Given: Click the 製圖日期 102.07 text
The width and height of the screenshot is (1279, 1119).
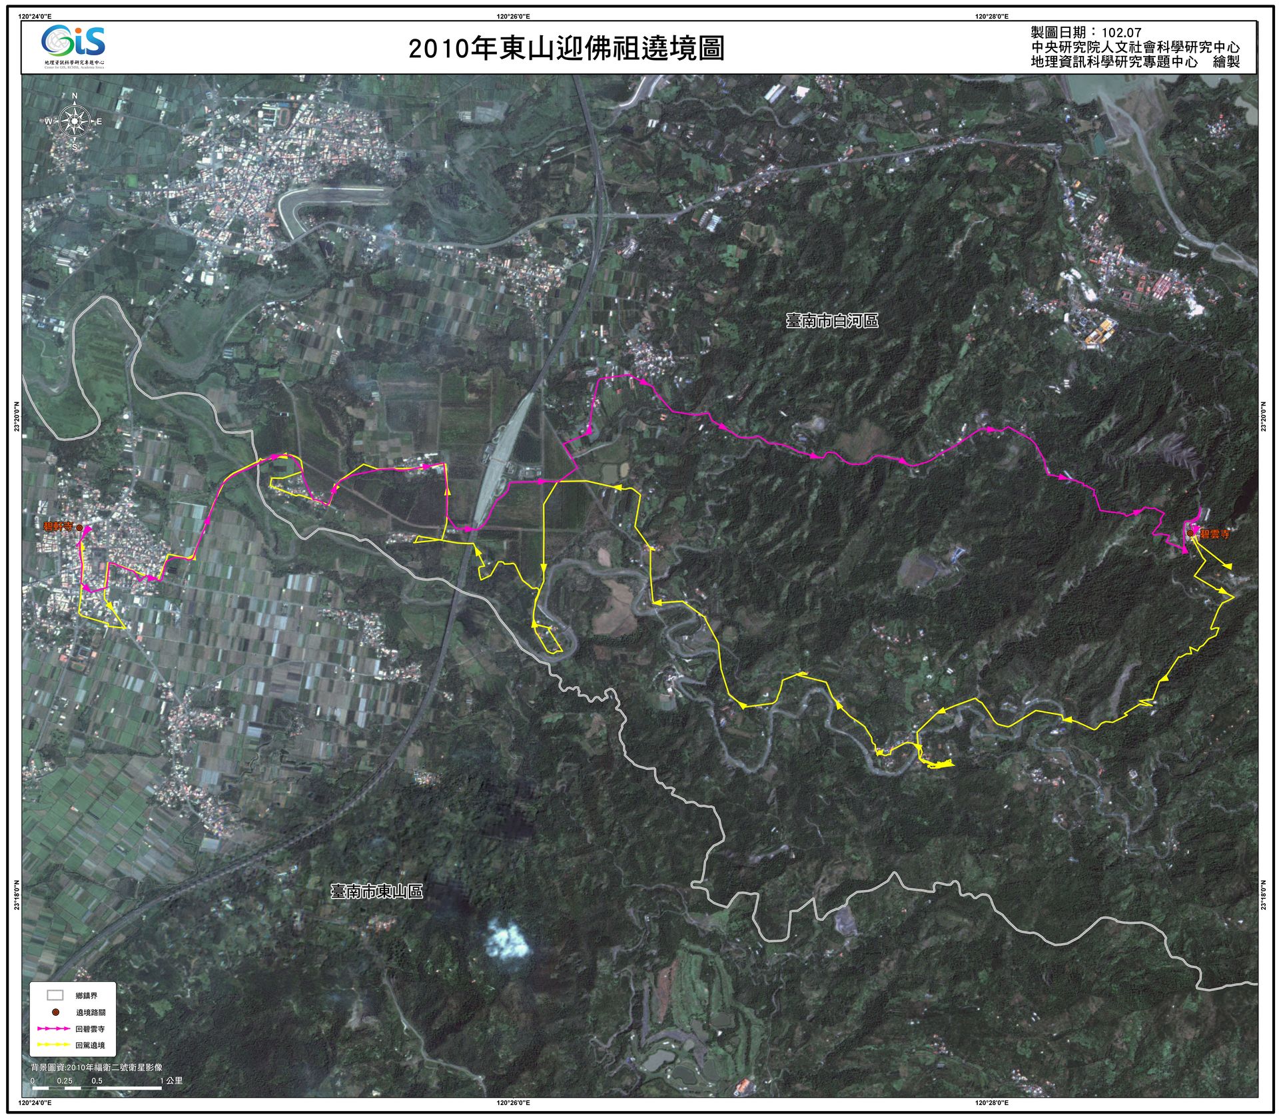Looking at the screenshot, I should tap(1086, 32).
